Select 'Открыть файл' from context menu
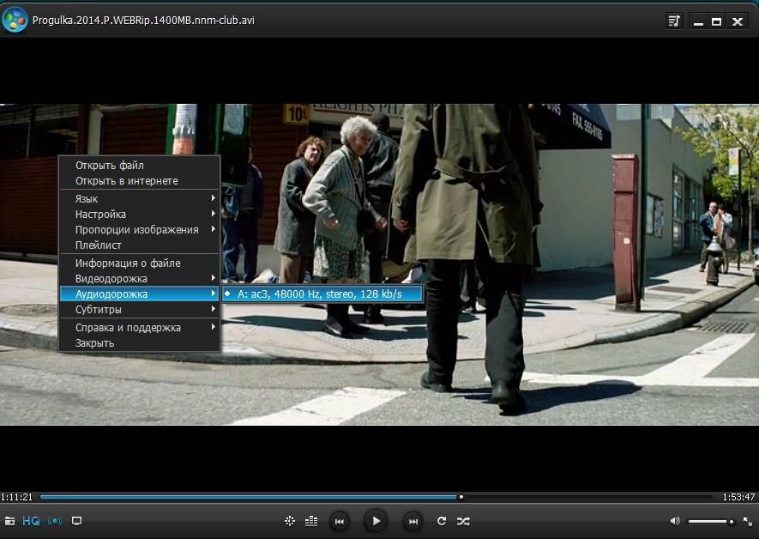The height and width of the screenshot is (539, 759). click(x=140, y=166)
